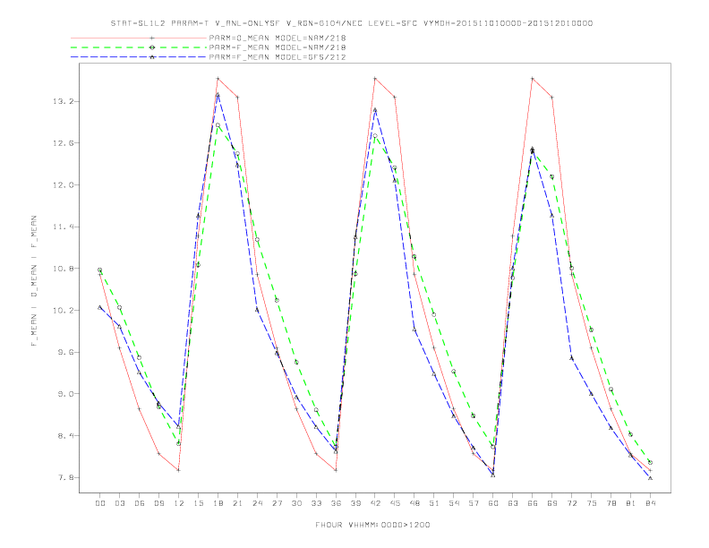Click x-axis tick label 24
The height and width of the screenshot is (548, 709).
(x=257, y=503)
